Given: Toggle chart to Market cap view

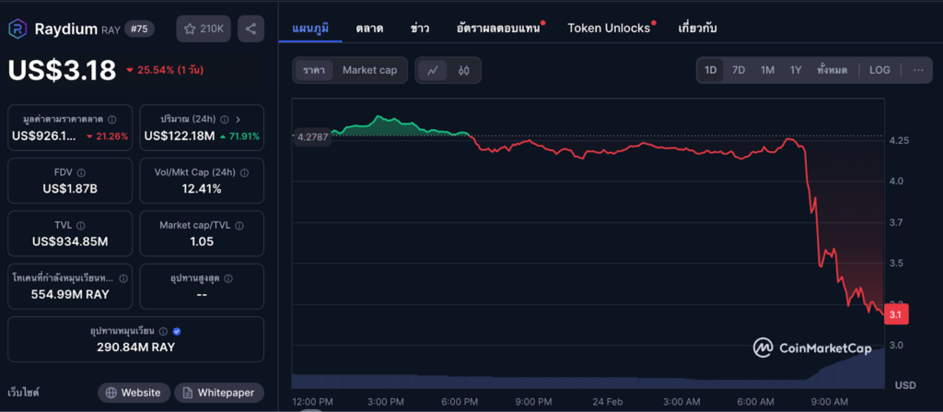Looking at the screenshot, I should click(369, 70).
